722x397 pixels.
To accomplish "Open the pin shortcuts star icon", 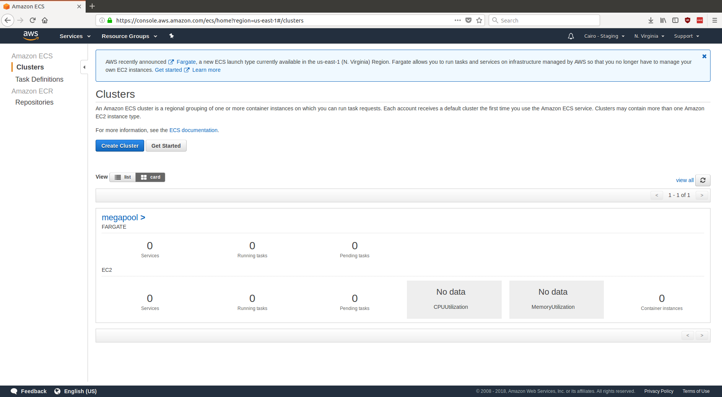I will point(171,36).
